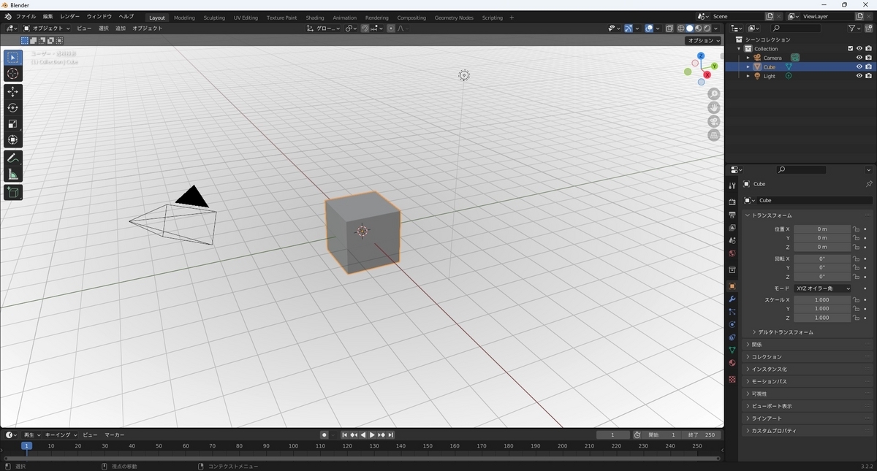The height and width of the screenshot is (471, 877).
Task: Toggle the camera view icon
Action: coord(713,121)
